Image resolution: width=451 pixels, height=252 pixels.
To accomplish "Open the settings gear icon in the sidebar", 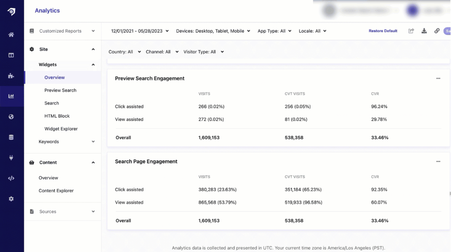I will (11, 199).
